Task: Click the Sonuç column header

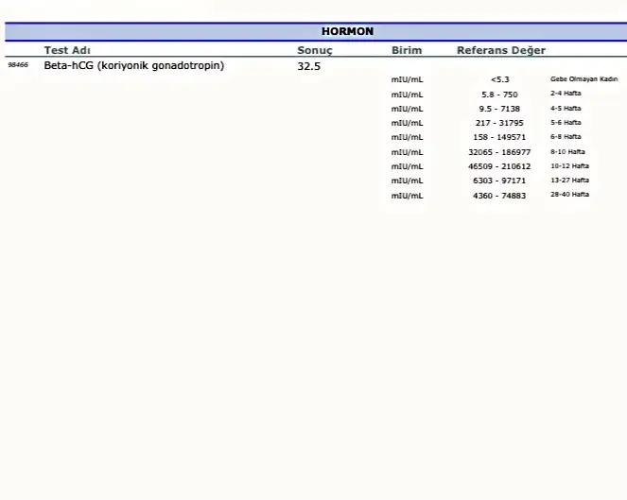Action: pos(315,50)
